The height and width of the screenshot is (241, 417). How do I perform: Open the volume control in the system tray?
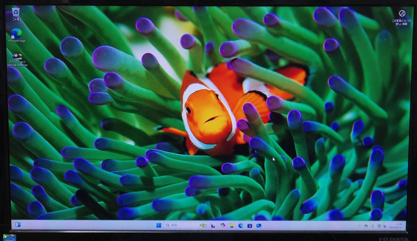click(x=384, y=226)
